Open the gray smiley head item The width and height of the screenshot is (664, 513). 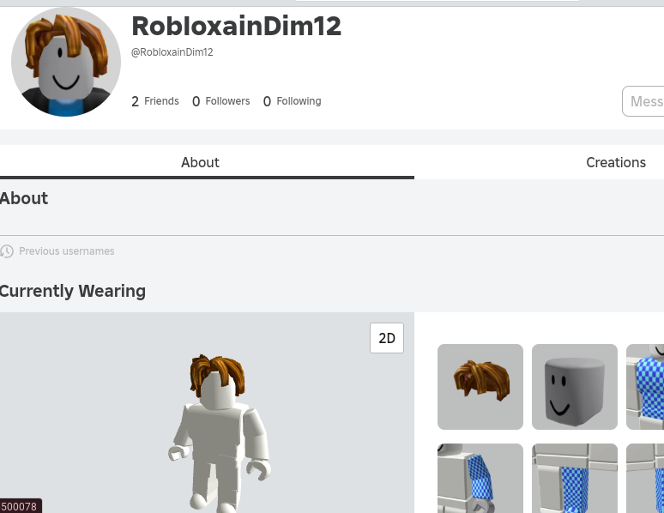[x=575, y=387]
